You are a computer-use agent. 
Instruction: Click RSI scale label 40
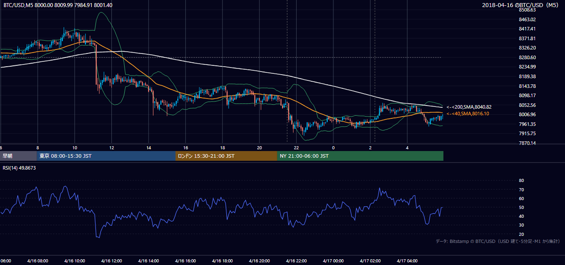click(522, 216)
